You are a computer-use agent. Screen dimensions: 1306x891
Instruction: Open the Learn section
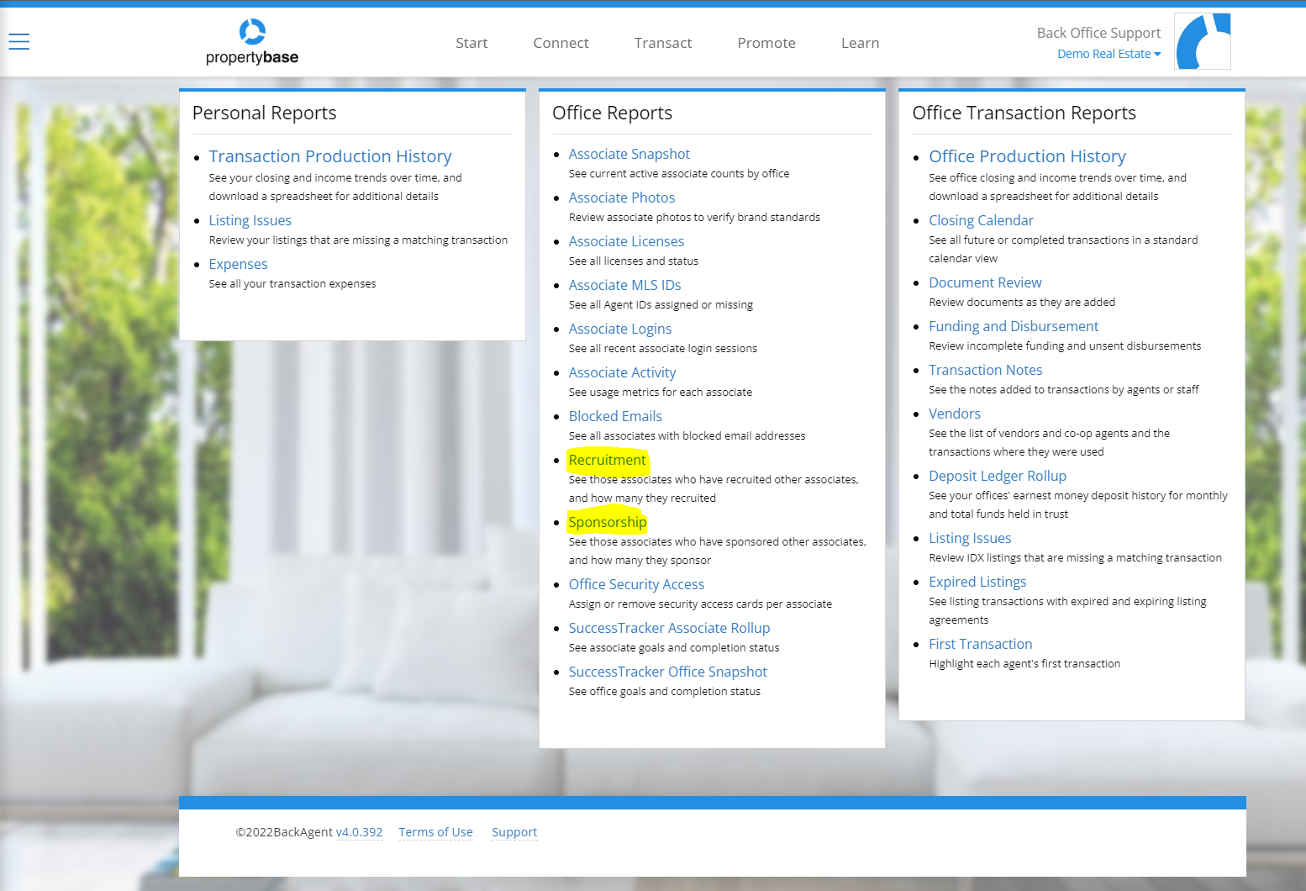(x=860, y=42)
